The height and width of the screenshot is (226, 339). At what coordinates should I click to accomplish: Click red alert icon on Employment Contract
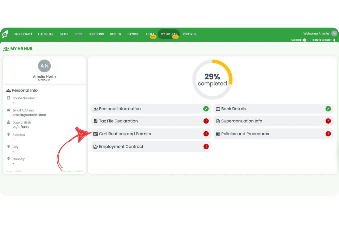point(206,147)
